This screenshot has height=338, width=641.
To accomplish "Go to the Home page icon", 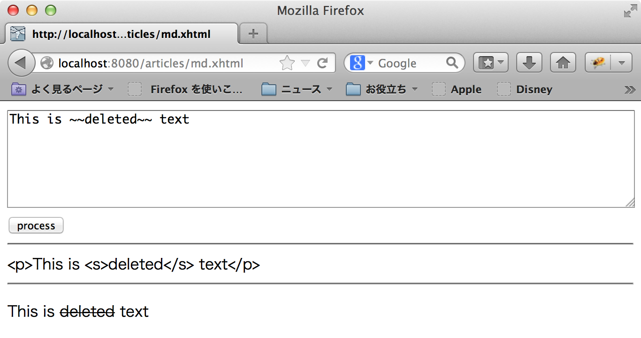I will [x=563, y=63].
